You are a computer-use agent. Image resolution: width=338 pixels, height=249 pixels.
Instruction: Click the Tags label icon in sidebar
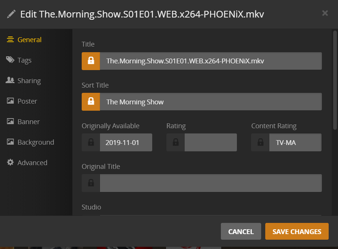[10, 59]
